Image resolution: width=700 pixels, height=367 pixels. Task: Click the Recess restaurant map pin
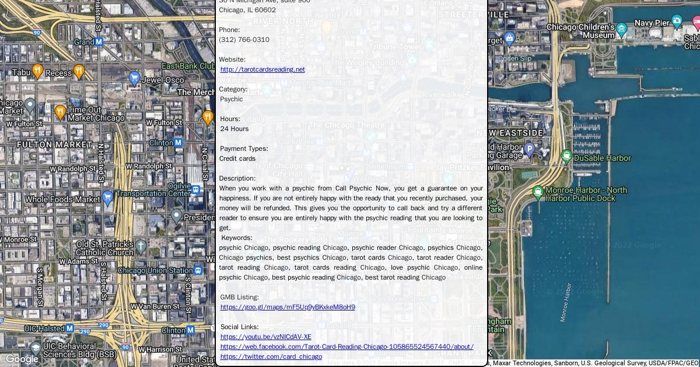[79, 72]
